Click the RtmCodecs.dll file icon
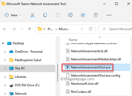 [x=68, y=92]
